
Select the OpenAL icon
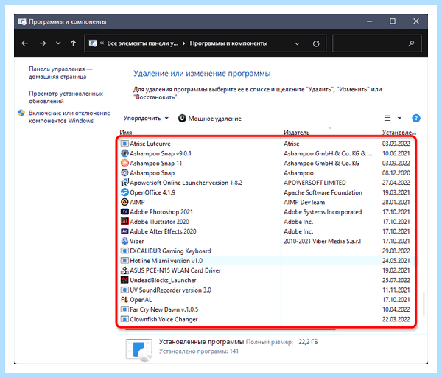pyautogui.click(x=124, y=300)
